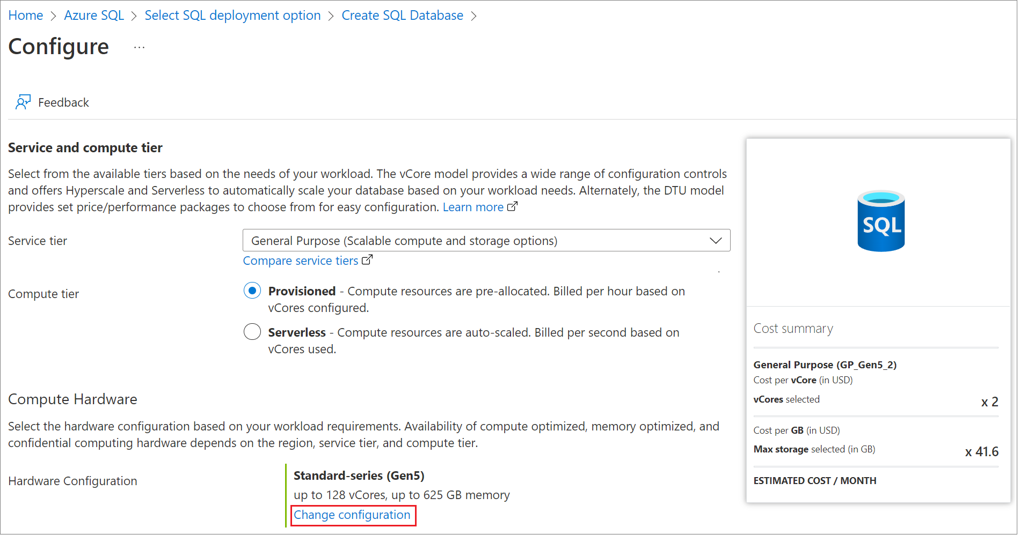Click the Feedback icon
The image size is (1020, 535).
(23, 102)
